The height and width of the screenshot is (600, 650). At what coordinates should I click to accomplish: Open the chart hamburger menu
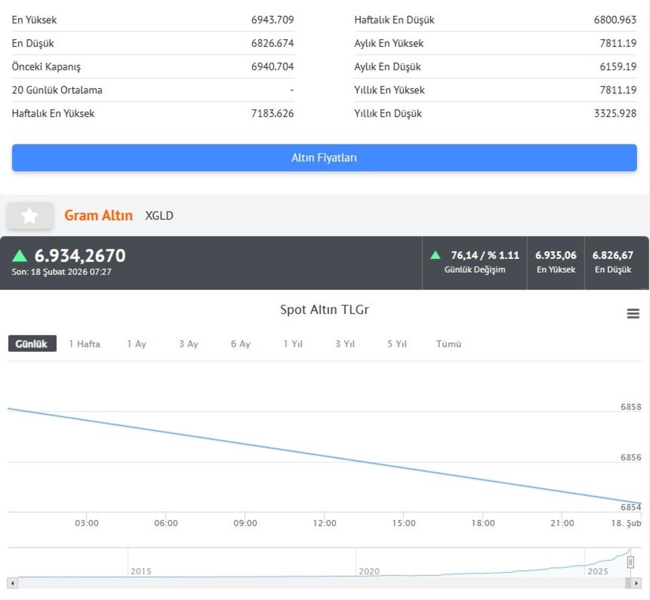click(633, 314)
